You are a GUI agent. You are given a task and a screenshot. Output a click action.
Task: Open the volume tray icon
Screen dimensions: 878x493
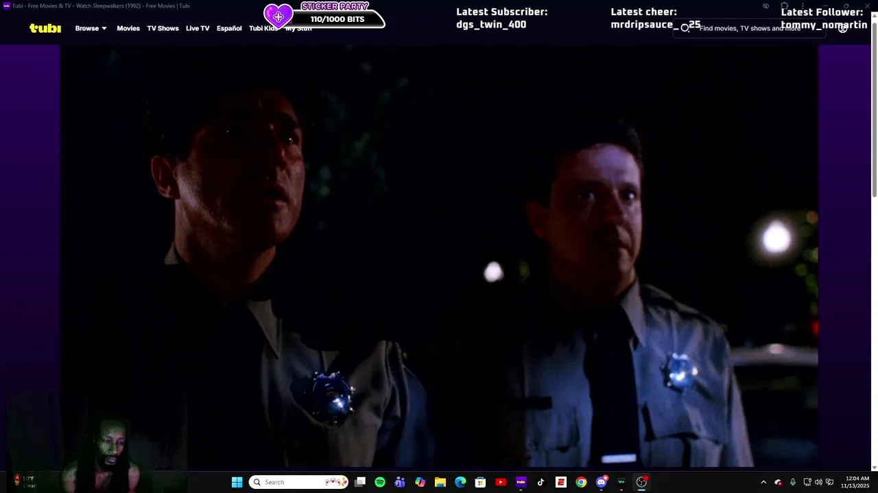point(818,482)
